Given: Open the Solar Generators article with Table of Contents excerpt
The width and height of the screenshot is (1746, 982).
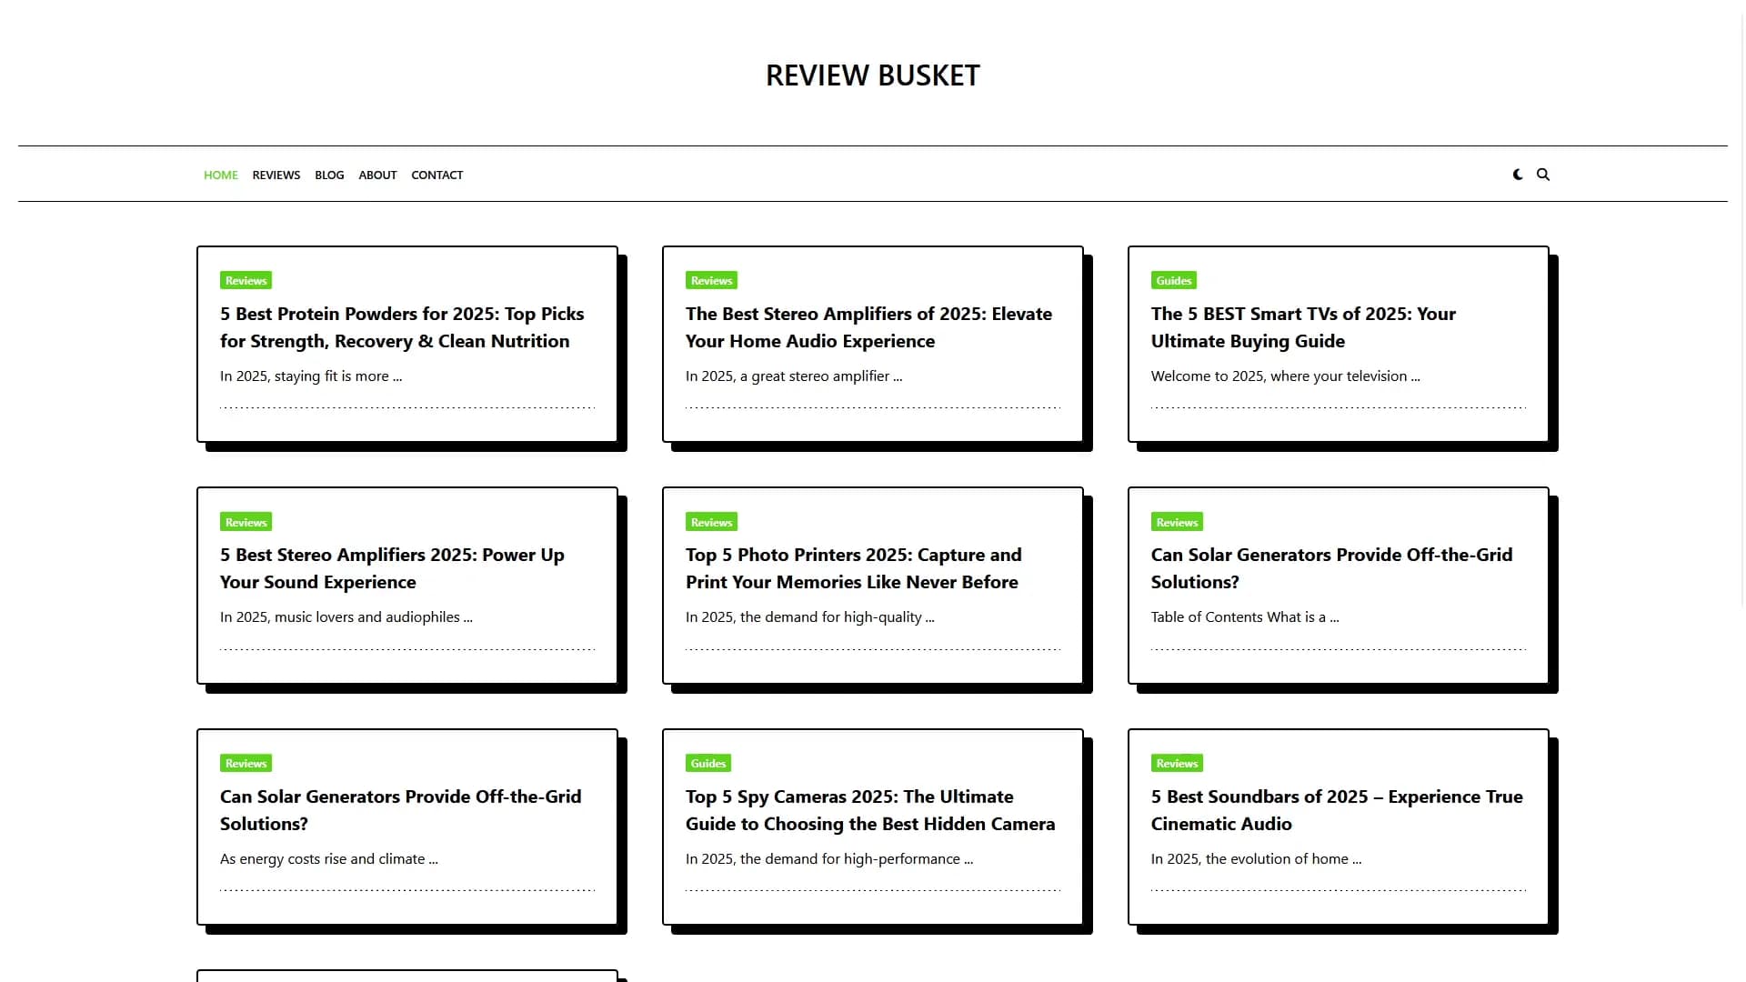Looking at the screenshot, I should 1331,568.
